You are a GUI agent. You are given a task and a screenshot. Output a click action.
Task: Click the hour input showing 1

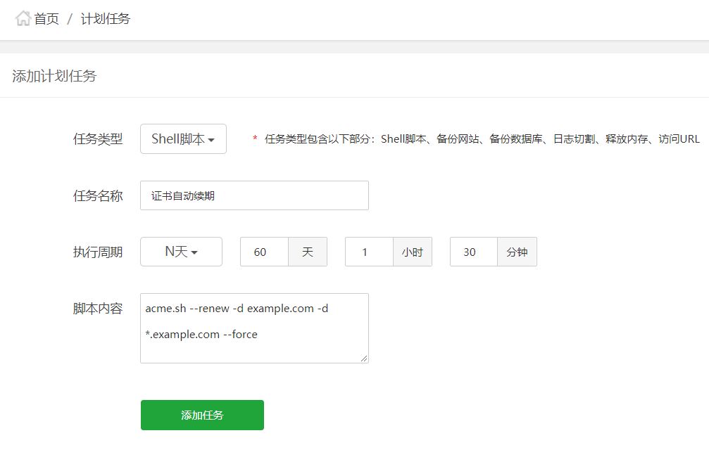tap(368, 252)
